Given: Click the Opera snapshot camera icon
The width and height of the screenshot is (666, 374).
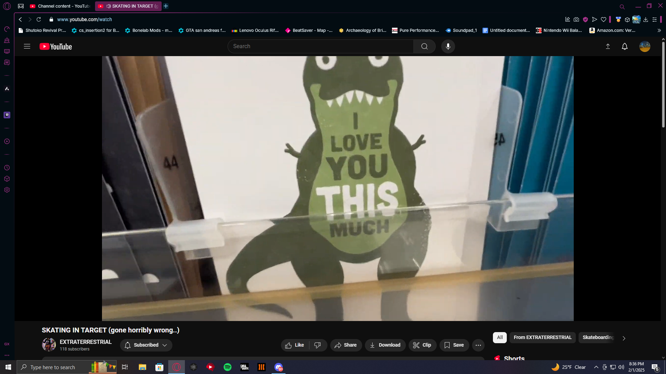Looking at the screenshot, I should click(x=576, y=20).
